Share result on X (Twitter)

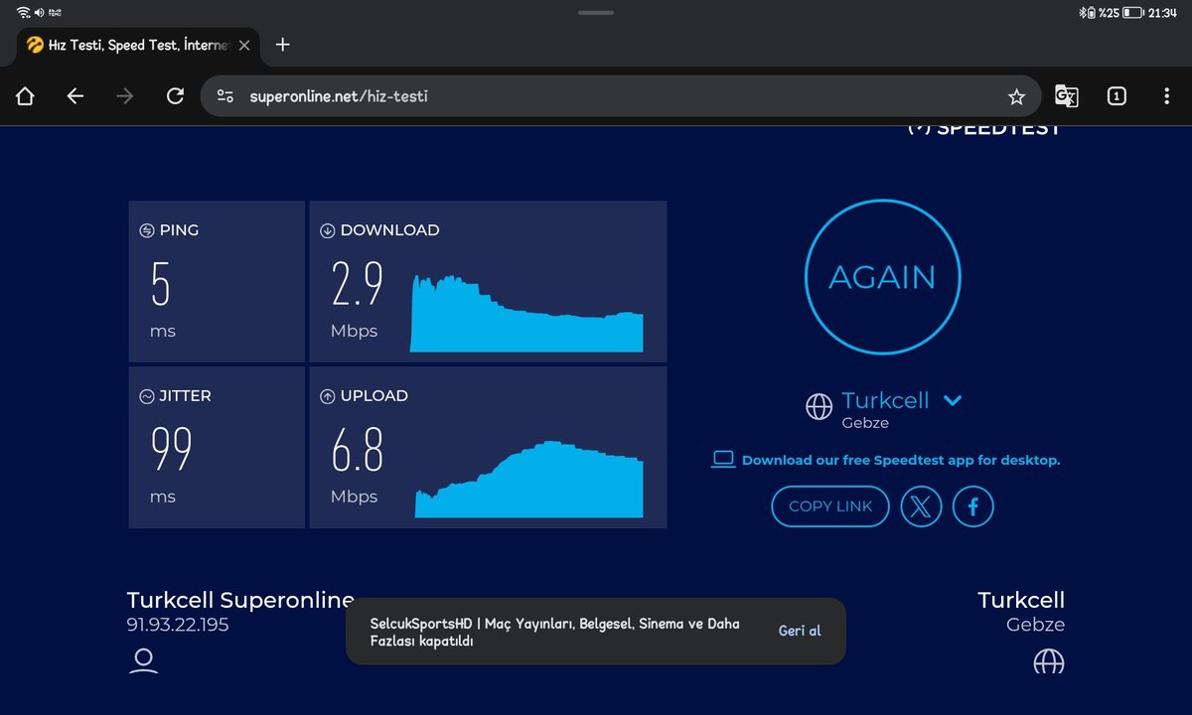point(921,506)
